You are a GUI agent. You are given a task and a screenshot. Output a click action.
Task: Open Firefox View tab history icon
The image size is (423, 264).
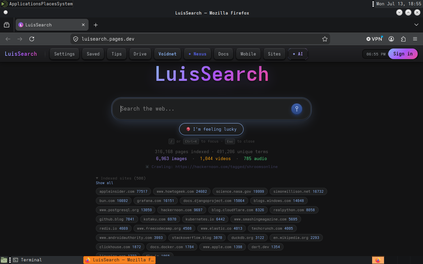click(x=7, y=25)
